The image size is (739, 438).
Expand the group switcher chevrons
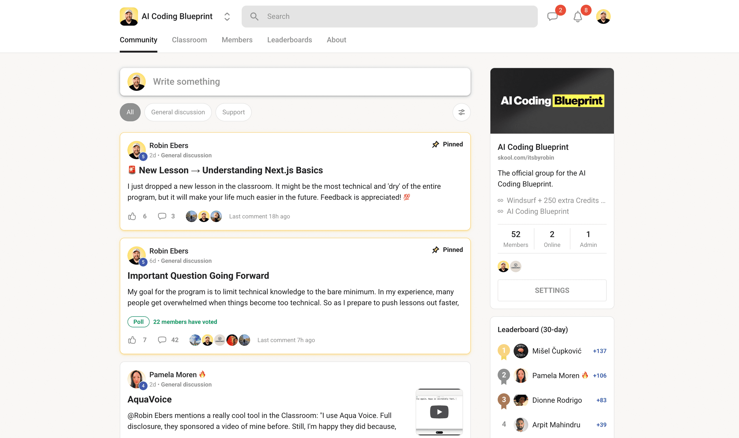[227, 16]
